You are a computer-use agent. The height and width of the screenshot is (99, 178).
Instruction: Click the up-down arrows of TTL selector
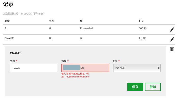point(159,68)
